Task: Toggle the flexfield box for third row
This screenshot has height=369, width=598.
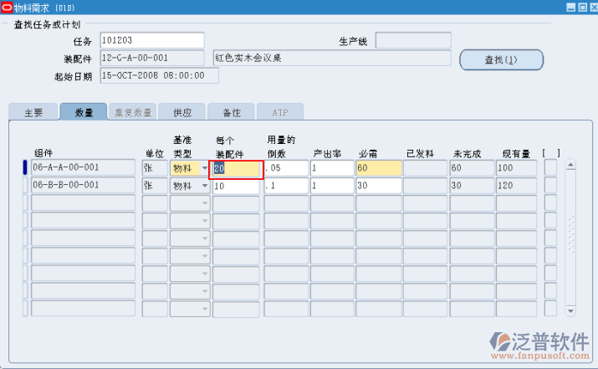Action: 550,203
